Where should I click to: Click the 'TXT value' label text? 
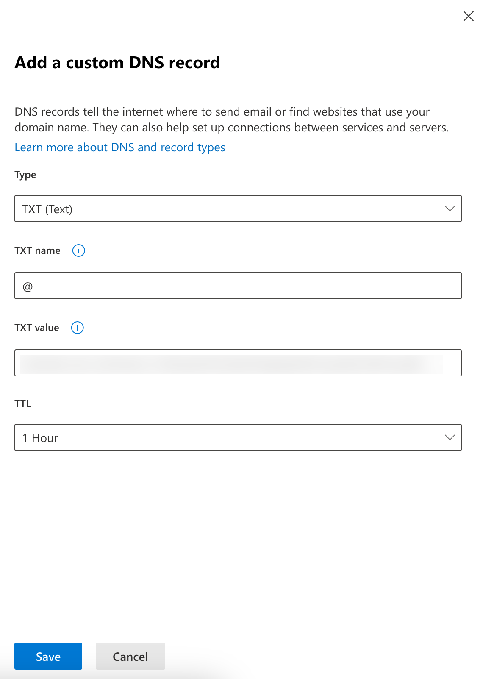click(x=37, y=328)
